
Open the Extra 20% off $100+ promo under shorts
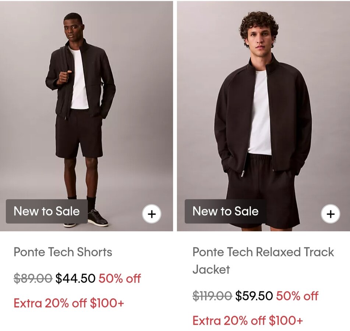click(69, 303)
